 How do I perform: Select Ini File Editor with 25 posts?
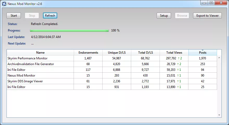[112, 87]
